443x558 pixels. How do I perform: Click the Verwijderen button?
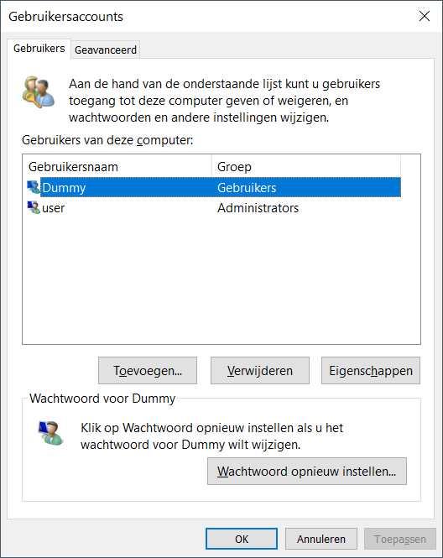[x=260, y=370]
